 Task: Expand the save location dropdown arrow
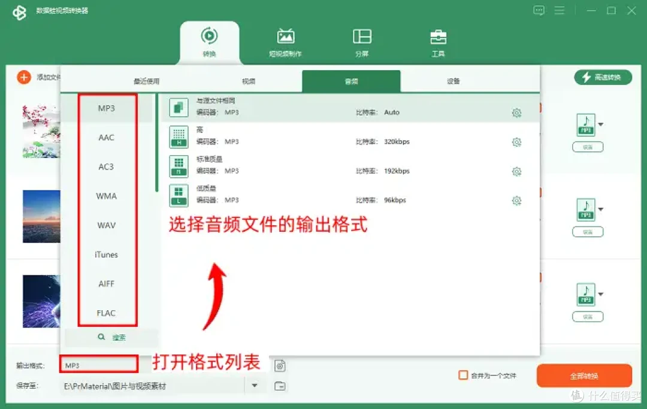[255, 386]
